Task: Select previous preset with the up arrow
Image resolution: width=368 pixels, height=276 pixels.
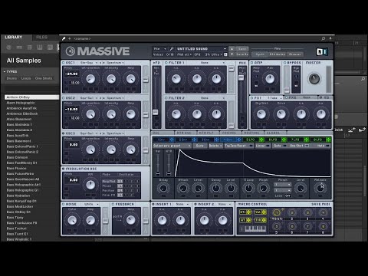Action: [232, 48]
